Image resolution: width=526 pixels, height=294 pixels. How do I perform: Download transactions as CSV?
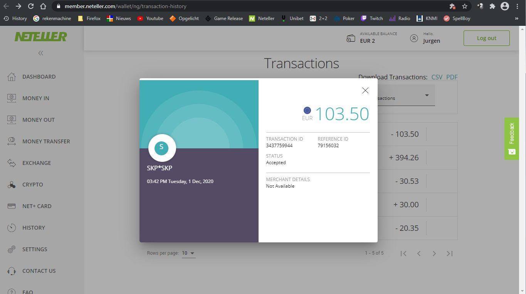[437, 77]
